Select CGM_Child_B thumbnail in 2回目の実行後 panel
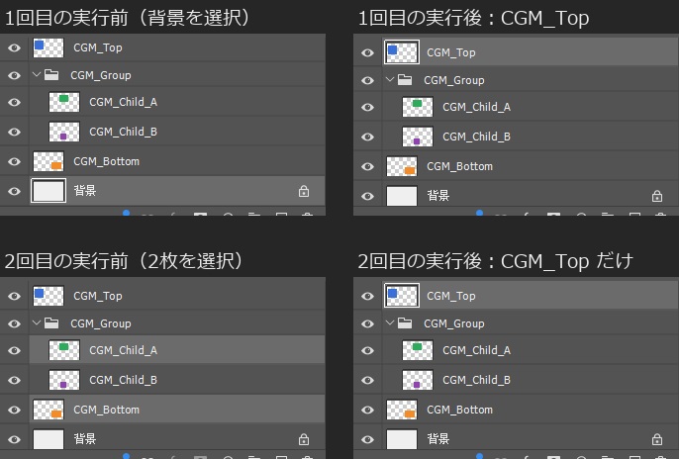The image size is (679, 459). tap(418, 380)
